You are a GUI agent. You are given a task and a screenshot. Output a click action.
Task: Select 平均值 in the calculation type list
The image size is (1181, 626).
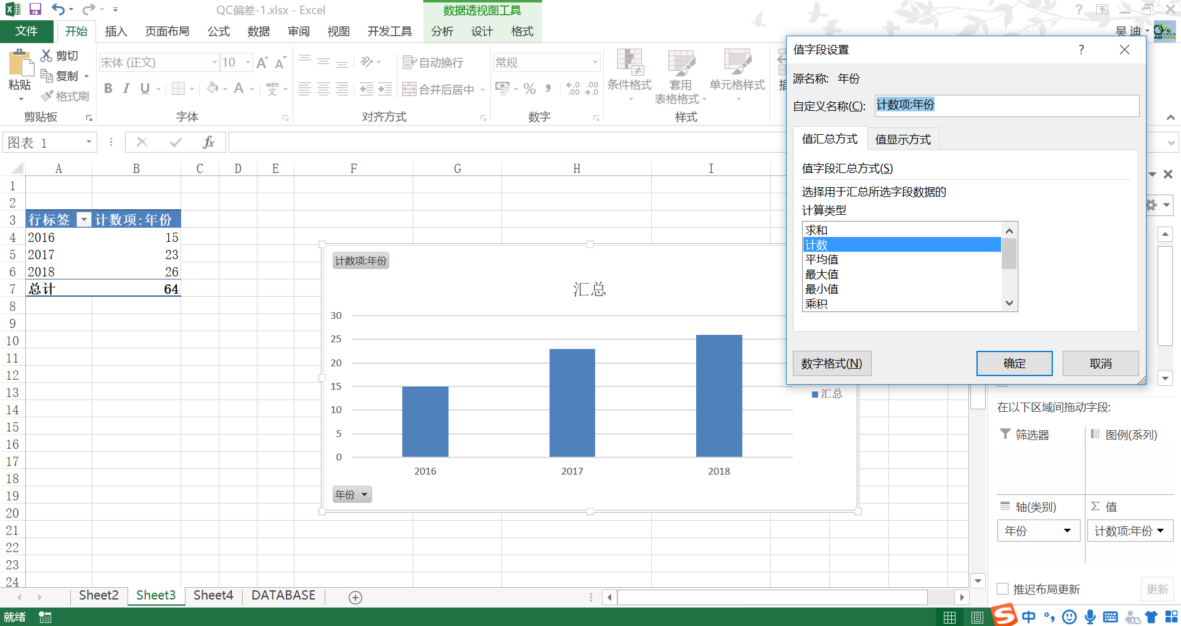click(x=822, y=260)
